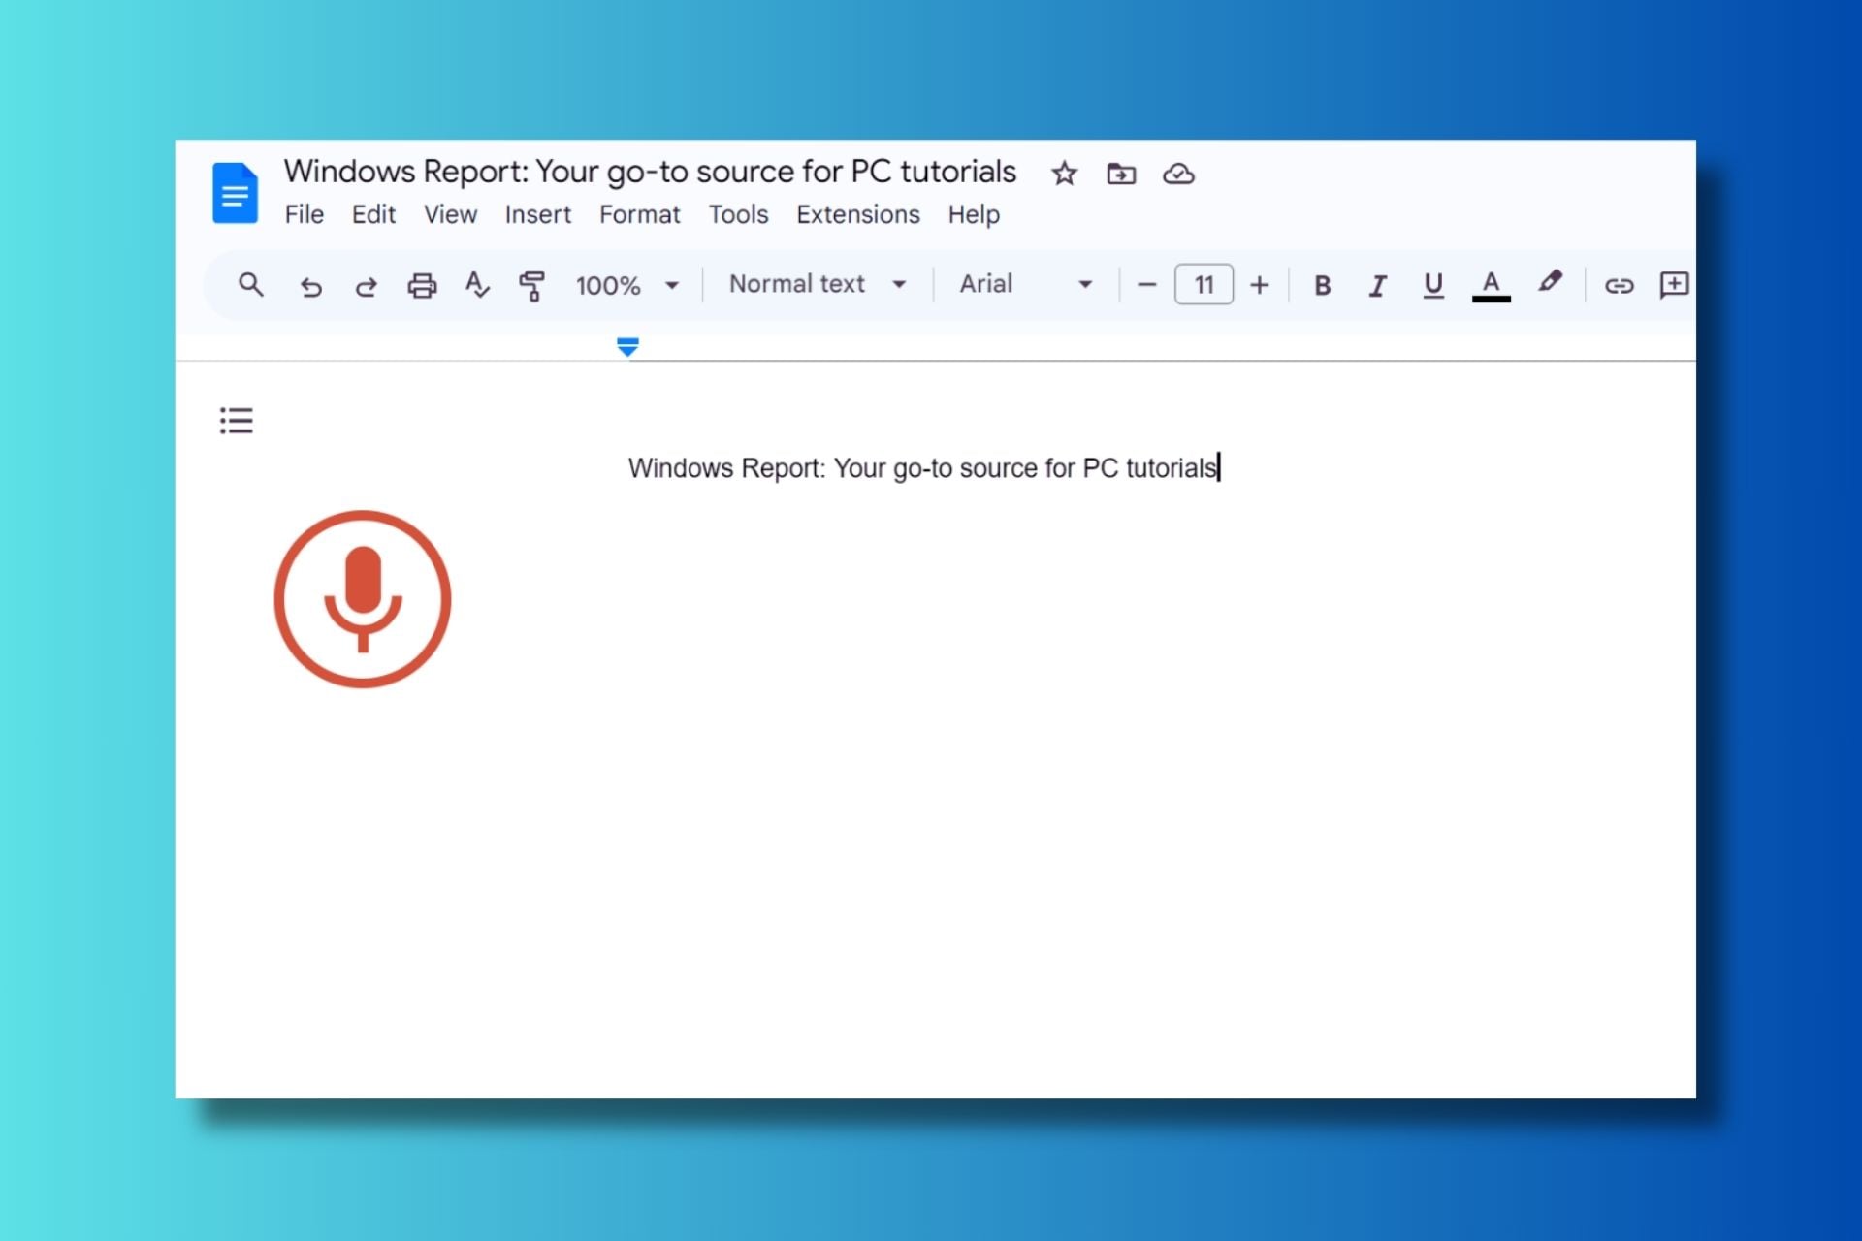The width and height of the screenshot is (1862, 1241).
Task: Open the Insert menu
Action: [537, 214]
